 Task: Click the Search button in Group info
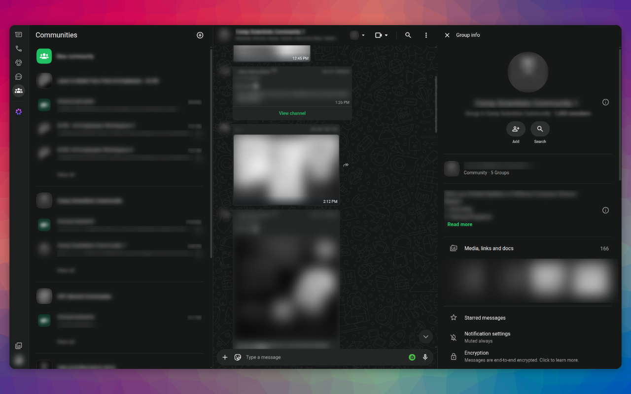[540, 129]
